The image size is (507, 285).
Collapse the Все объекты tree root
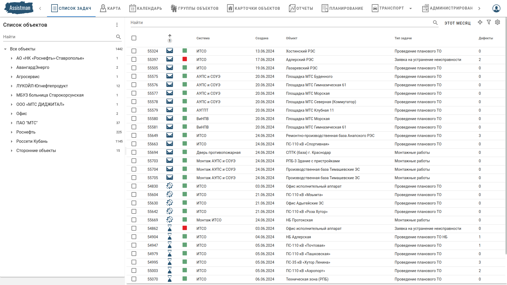click(5, 49)
